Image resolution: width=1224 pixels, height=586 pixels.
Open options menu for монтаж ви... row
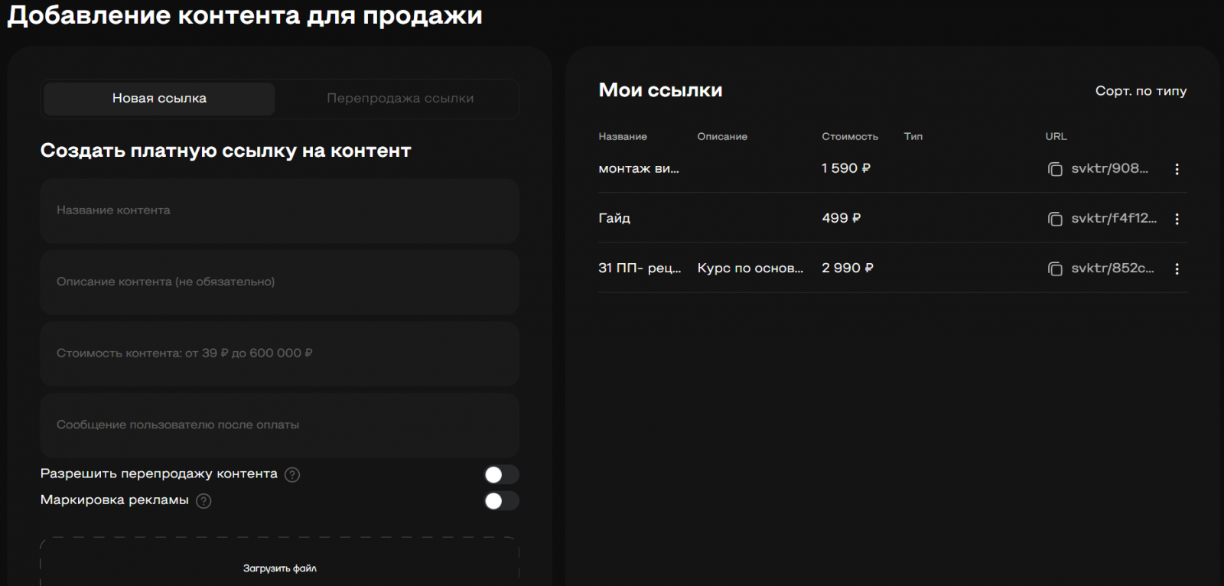point(1177,169)
